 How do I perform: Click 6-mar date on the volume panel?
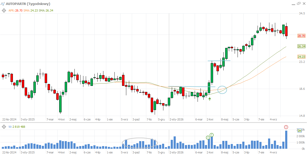coord(199,152)
